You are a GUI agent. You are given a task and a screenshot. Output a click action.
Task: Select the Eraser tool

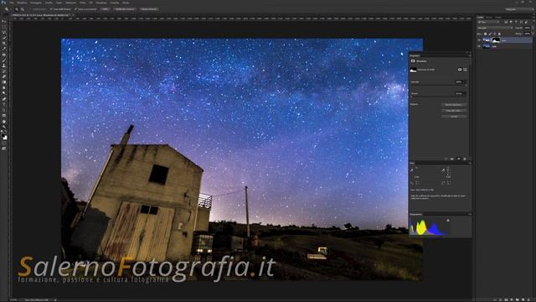click(x=3, y=76)
